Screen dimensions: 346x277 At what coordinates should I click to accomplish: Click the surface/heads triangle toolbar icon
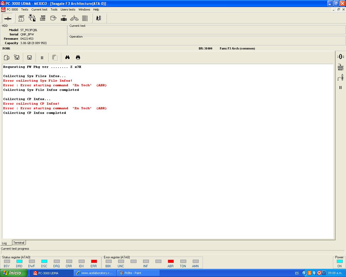(x=64, y=18)
